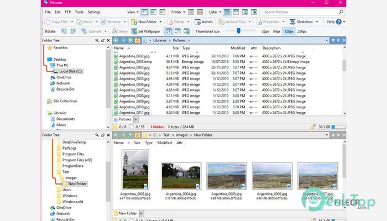Open the Lister dropdown
The width and height of the screenshot is (387, 221).
pyautogui.click(x=215, y=12)
